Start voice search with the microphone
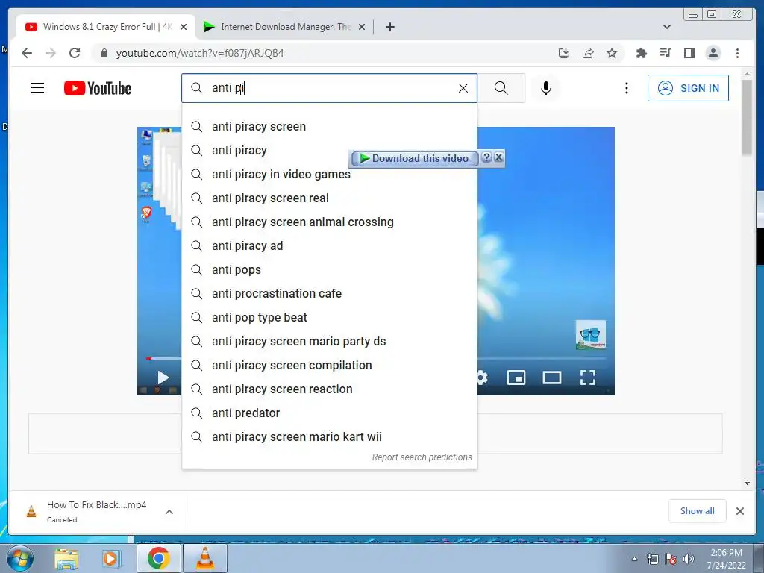This screenshot has height=573, width=764. pos(545,88)
